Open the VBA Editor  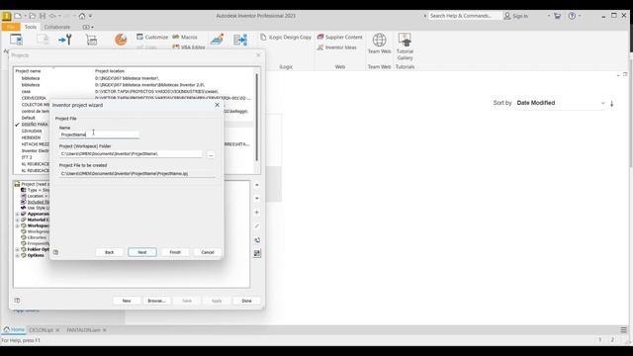point(189,46)
